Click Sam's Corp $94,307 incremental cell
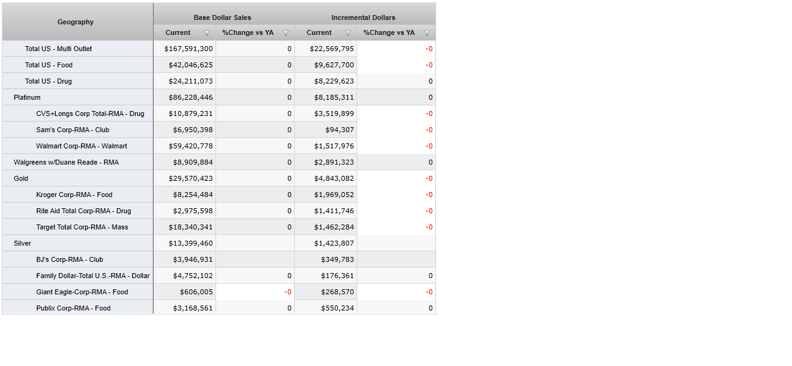 [x=339, y=130]
